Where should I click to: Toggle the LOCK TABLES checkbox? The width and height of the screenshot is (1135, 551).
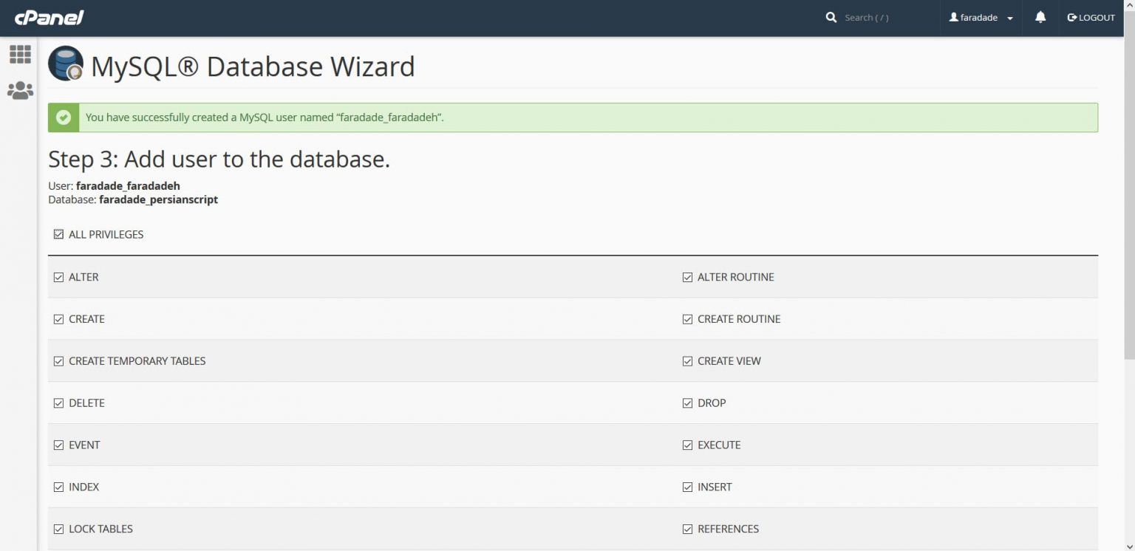pos(58,530)
